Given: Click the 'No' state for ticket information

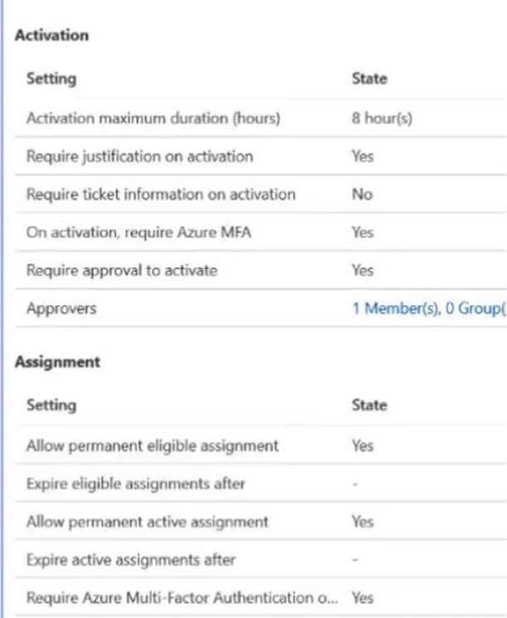Looking at the screenshot, I should [x=362, y=194].
